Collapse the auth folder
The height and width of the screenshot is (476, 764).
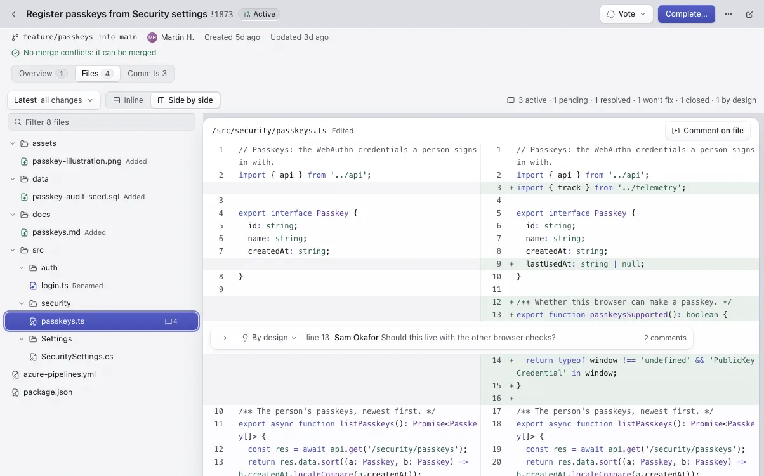22,268
